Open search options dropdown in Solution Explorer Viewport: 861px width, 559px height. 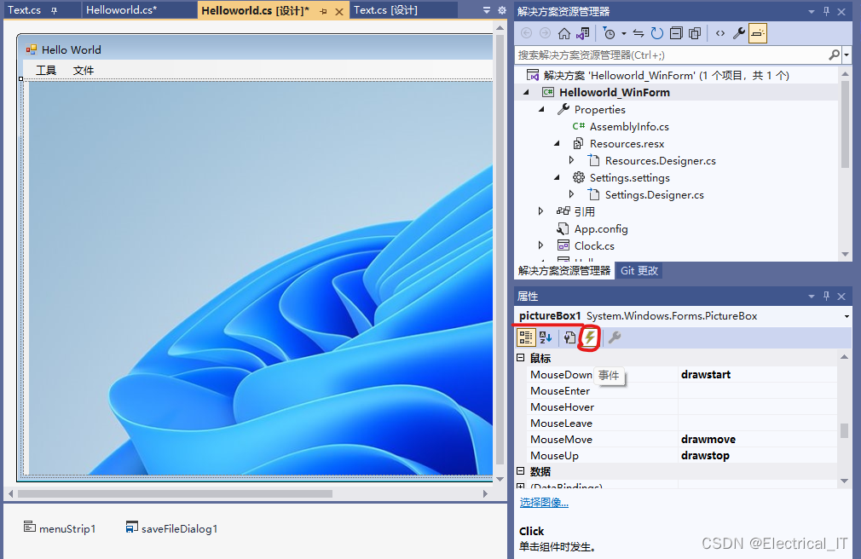(x=847, y=55)
